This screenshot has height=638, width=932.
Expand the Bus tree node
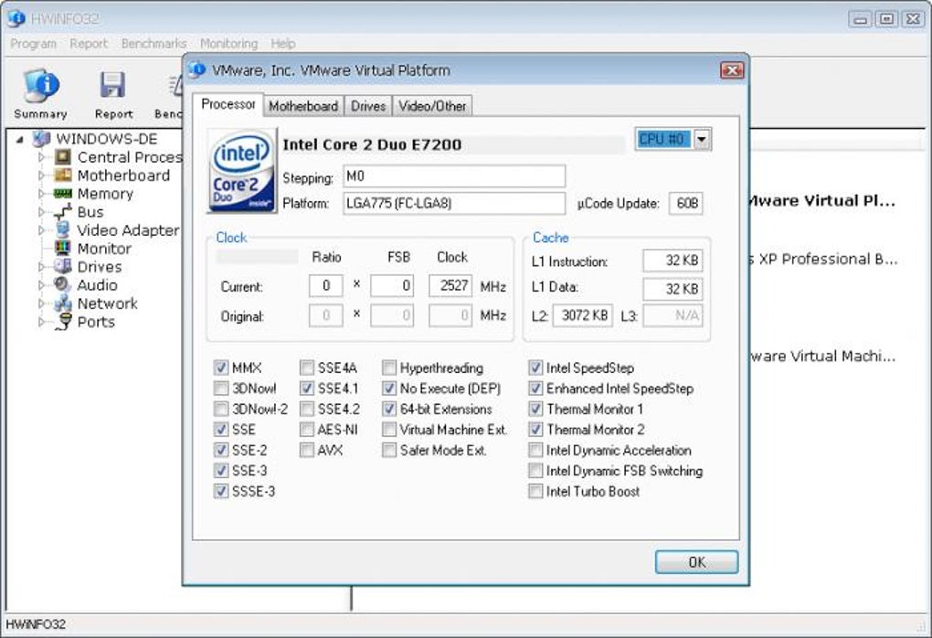[x=42, y=212]
